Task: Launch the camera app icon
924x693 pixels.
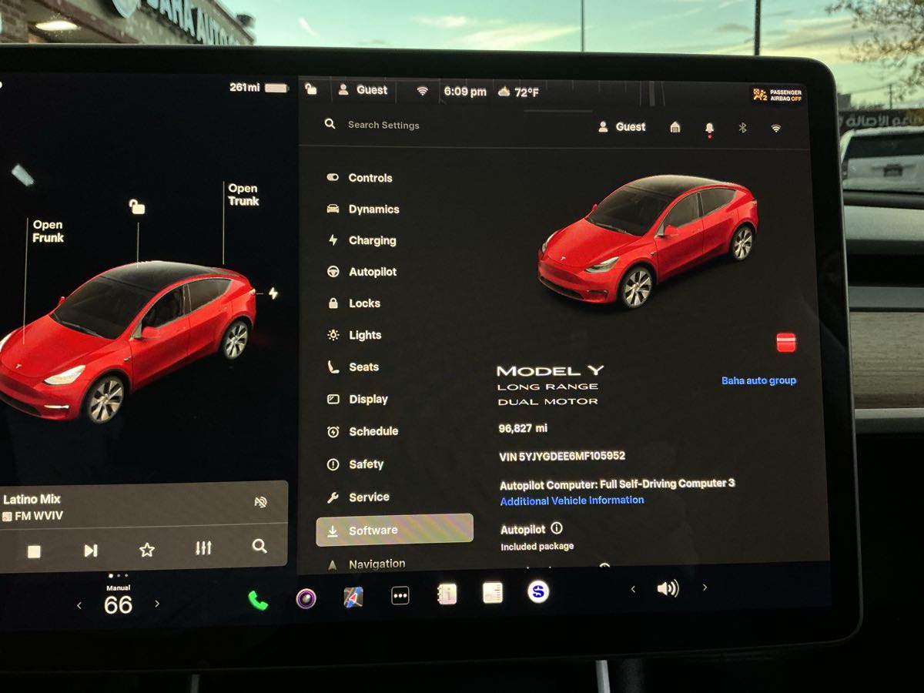Action: tap(306, 598)
